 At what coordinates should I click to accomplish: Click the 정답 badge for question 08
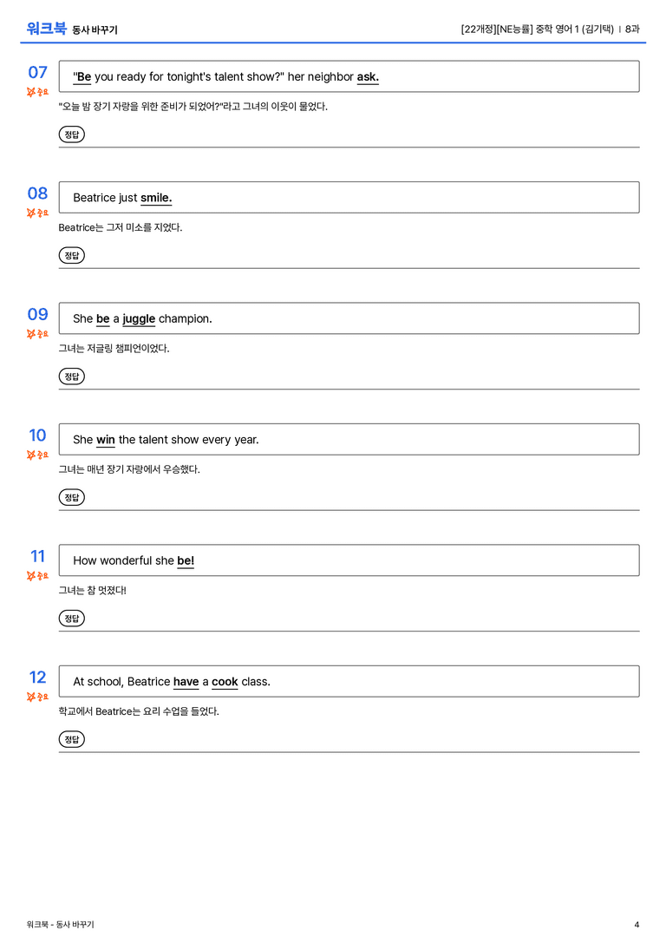(x=71, y=255)
